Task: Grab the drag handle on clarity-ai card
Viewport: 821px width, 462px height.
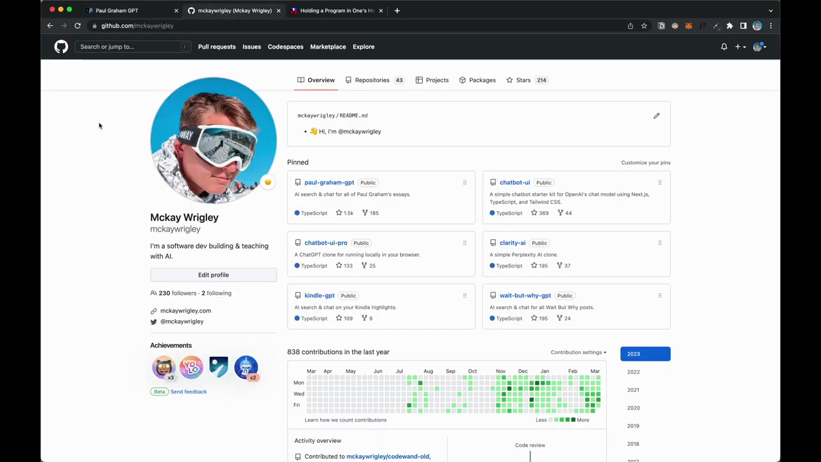Action: pos(660,243)
